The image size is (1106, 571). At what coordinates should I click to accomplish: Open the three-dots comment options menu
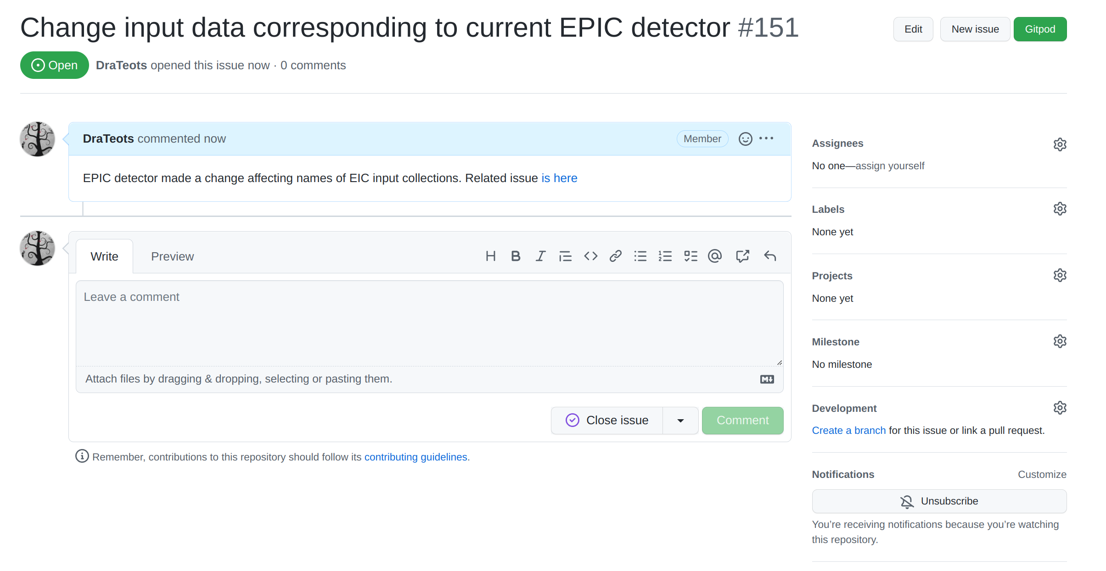(766, 138)
